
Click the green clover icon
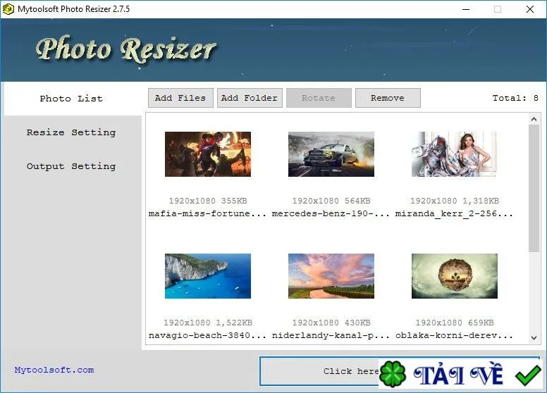coord(393,374)
